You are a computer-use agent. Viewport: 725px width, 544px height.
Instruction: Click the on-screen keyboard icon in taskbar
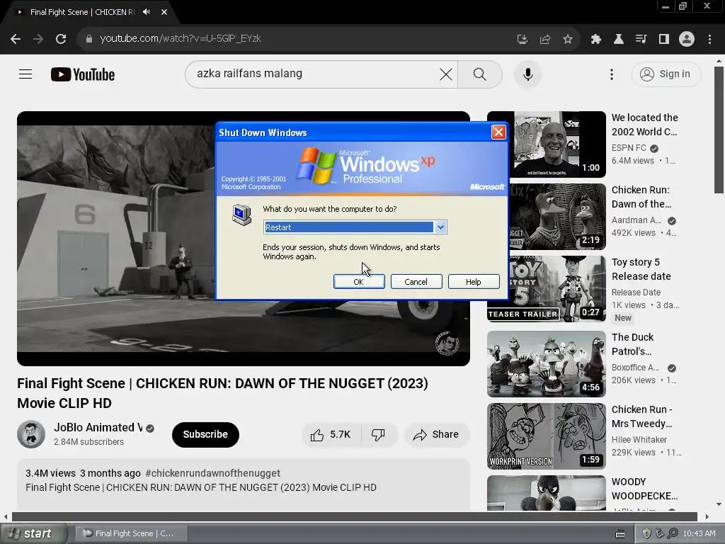pos(620,534)
